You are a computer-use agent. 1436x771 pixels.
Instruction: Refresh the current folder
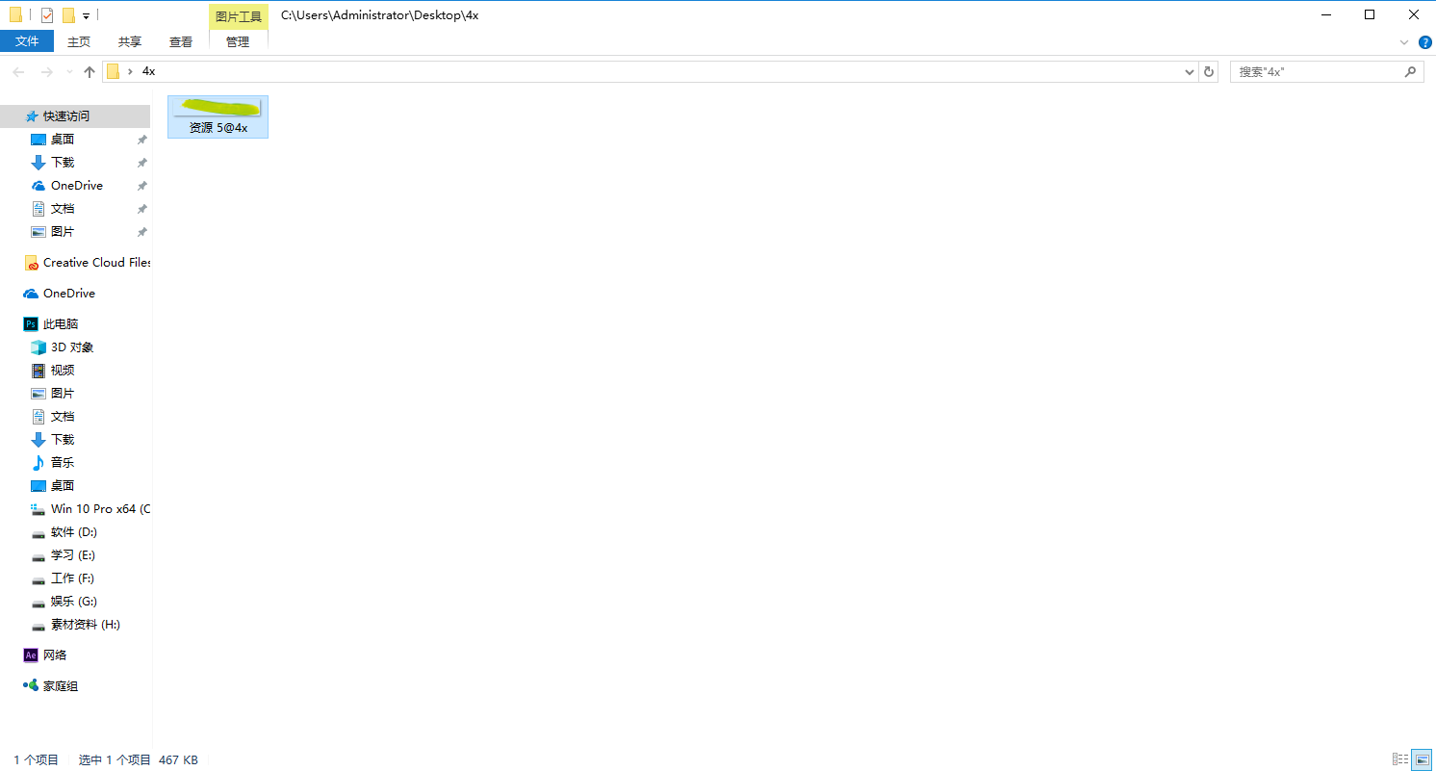point(1210,72)
